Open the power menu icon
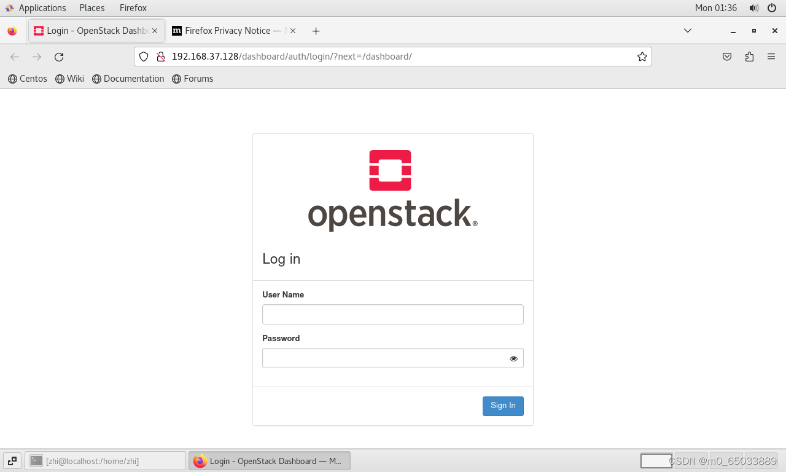The height and width of the screenshot is (472, 786). (x=772, y=8)
